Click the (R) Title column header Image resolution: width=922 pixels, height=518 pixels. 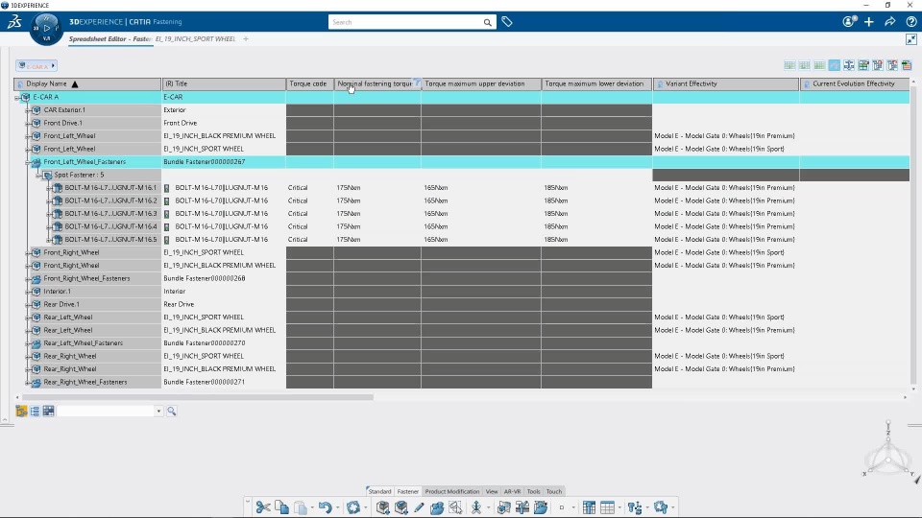pos(224,84)
